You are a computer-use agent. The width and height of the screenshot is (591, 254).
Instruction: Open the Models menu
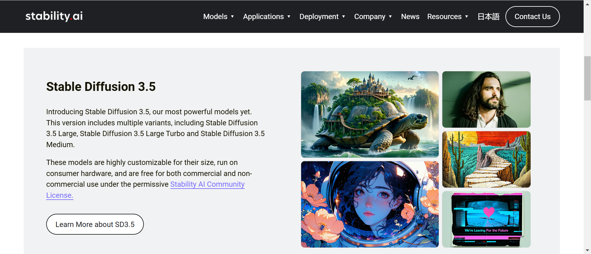(215, 17)
